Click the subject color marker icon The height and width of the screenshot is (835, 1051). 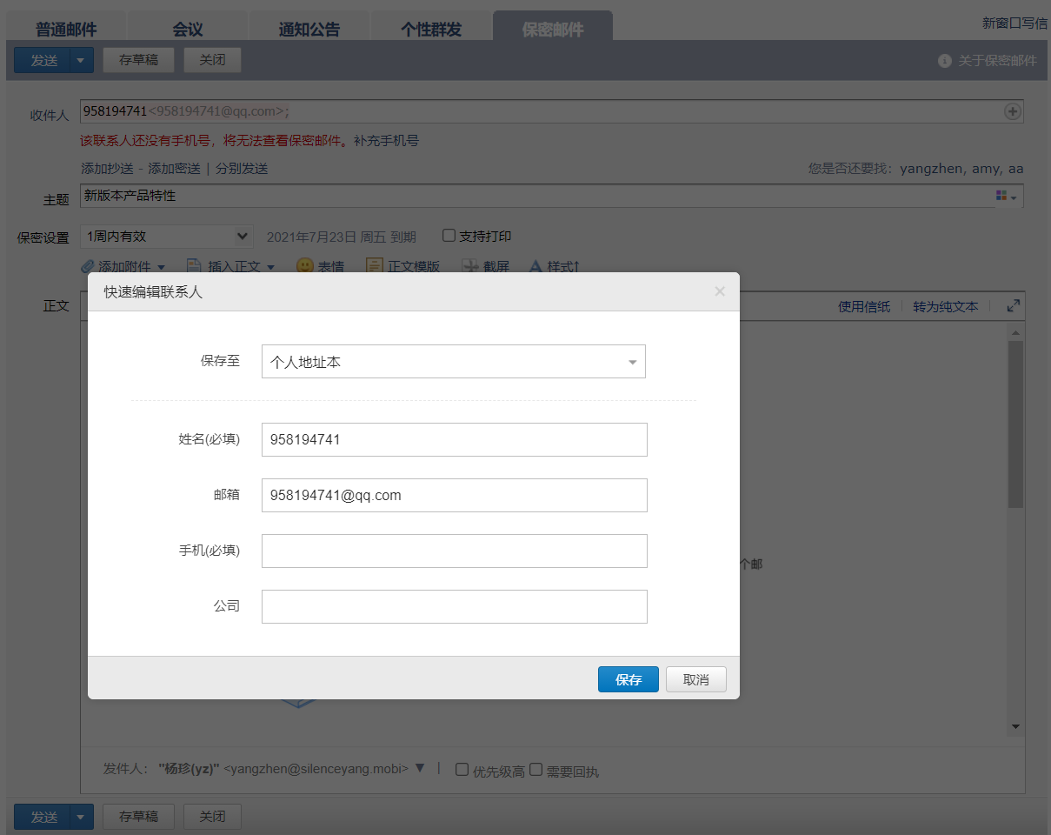coord(1001,197)
